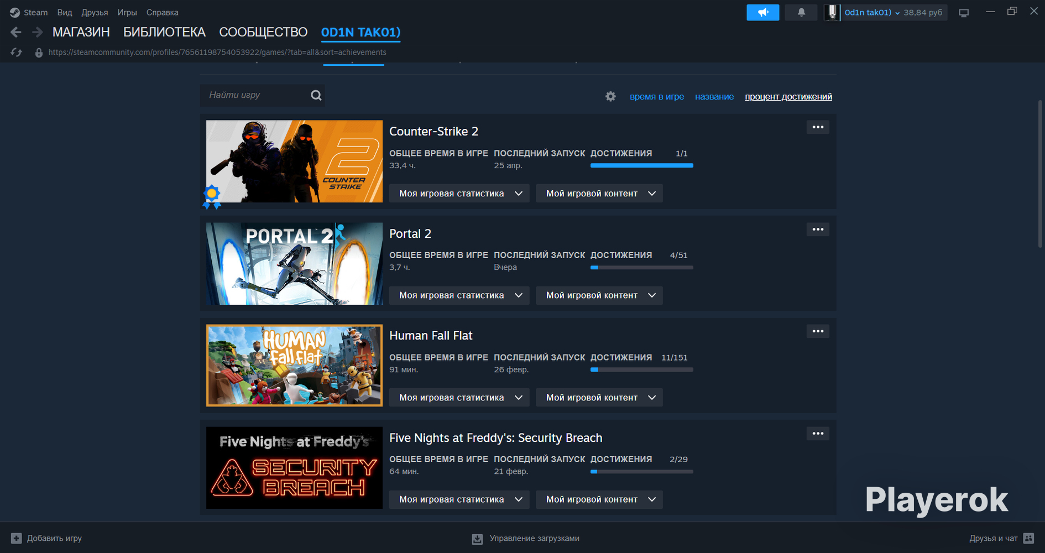Expand Моя игровая статистика for Counter-Strike 2
This screenshot has height=553, width=1045.
pos(459,194)
